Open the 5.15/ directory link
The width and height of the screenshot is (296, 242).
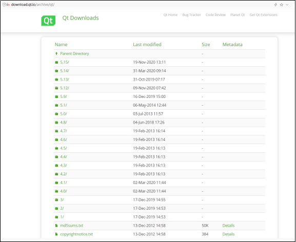pyautogui.click(x=65, y=62)
